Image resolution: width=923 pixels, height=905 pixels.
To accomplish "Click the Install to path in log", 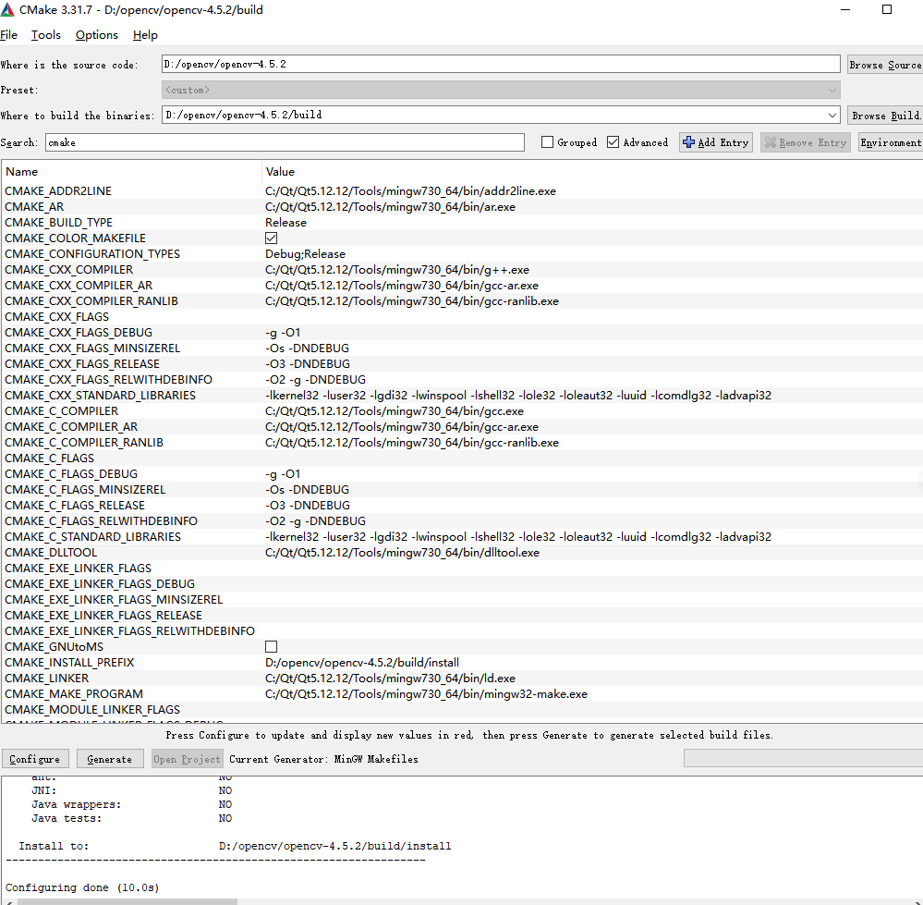I will click(x=335, y=846).
